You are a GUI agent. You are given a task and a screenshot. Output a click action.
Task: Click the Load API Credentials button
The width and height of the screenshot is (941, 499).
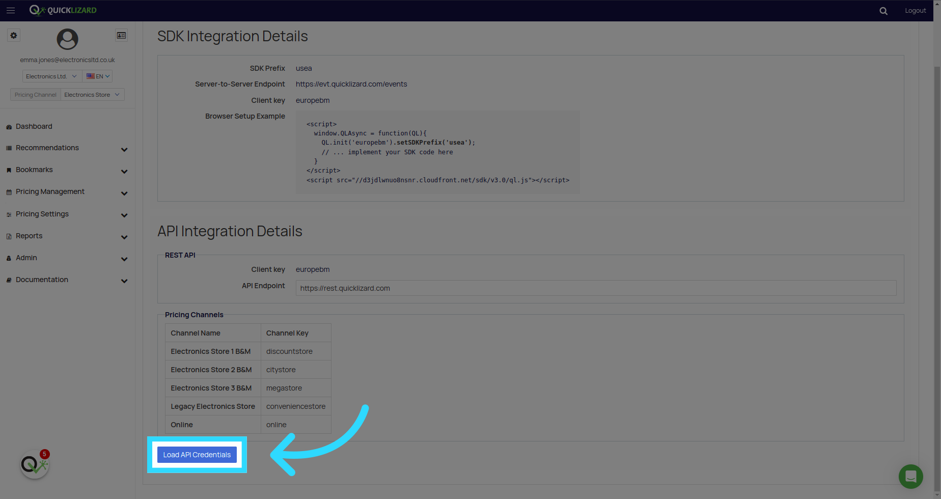tap(197, 455)
